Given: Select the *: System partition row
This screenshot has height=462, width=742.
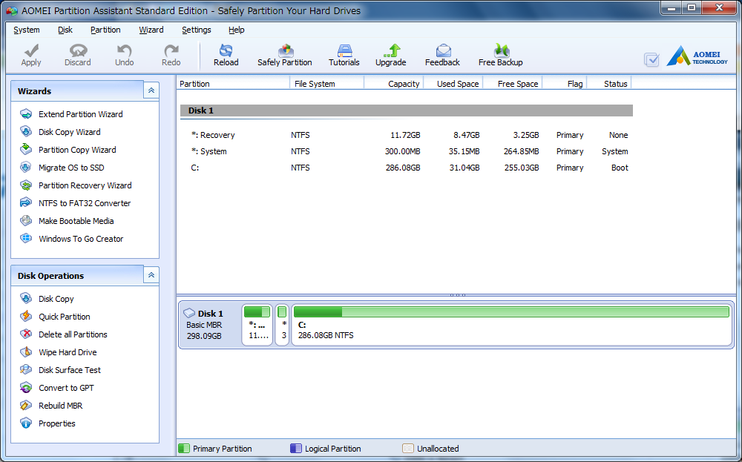Looking at the screenshot, I should point(407,151).
